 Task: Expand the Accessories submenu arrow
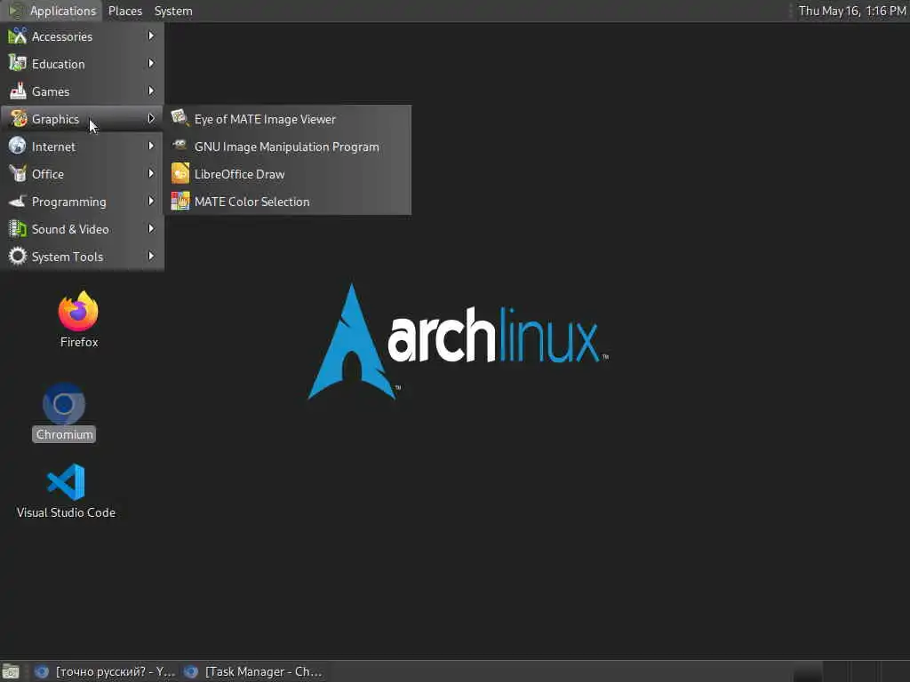[151, 36]
